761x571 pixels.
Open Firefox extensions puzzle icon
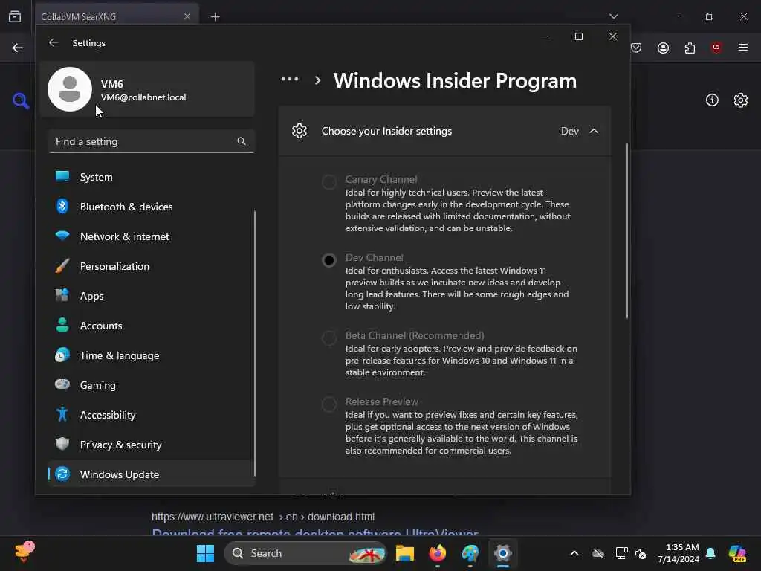click(690, 48)
